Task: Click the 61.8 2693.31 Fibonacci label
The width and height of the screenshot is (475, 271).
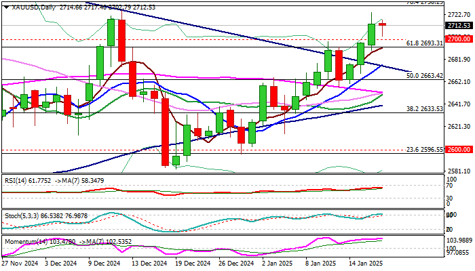Action: coord(424,43)
